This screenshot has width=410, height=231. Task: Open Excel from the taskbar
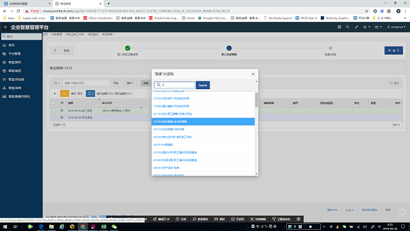(104, 227)
